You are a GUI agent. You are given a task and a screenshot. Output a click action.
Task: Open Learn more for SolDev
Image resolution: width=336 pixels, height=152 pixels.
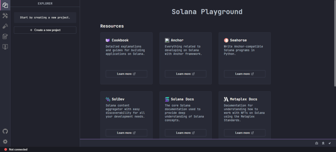[126, 133]
